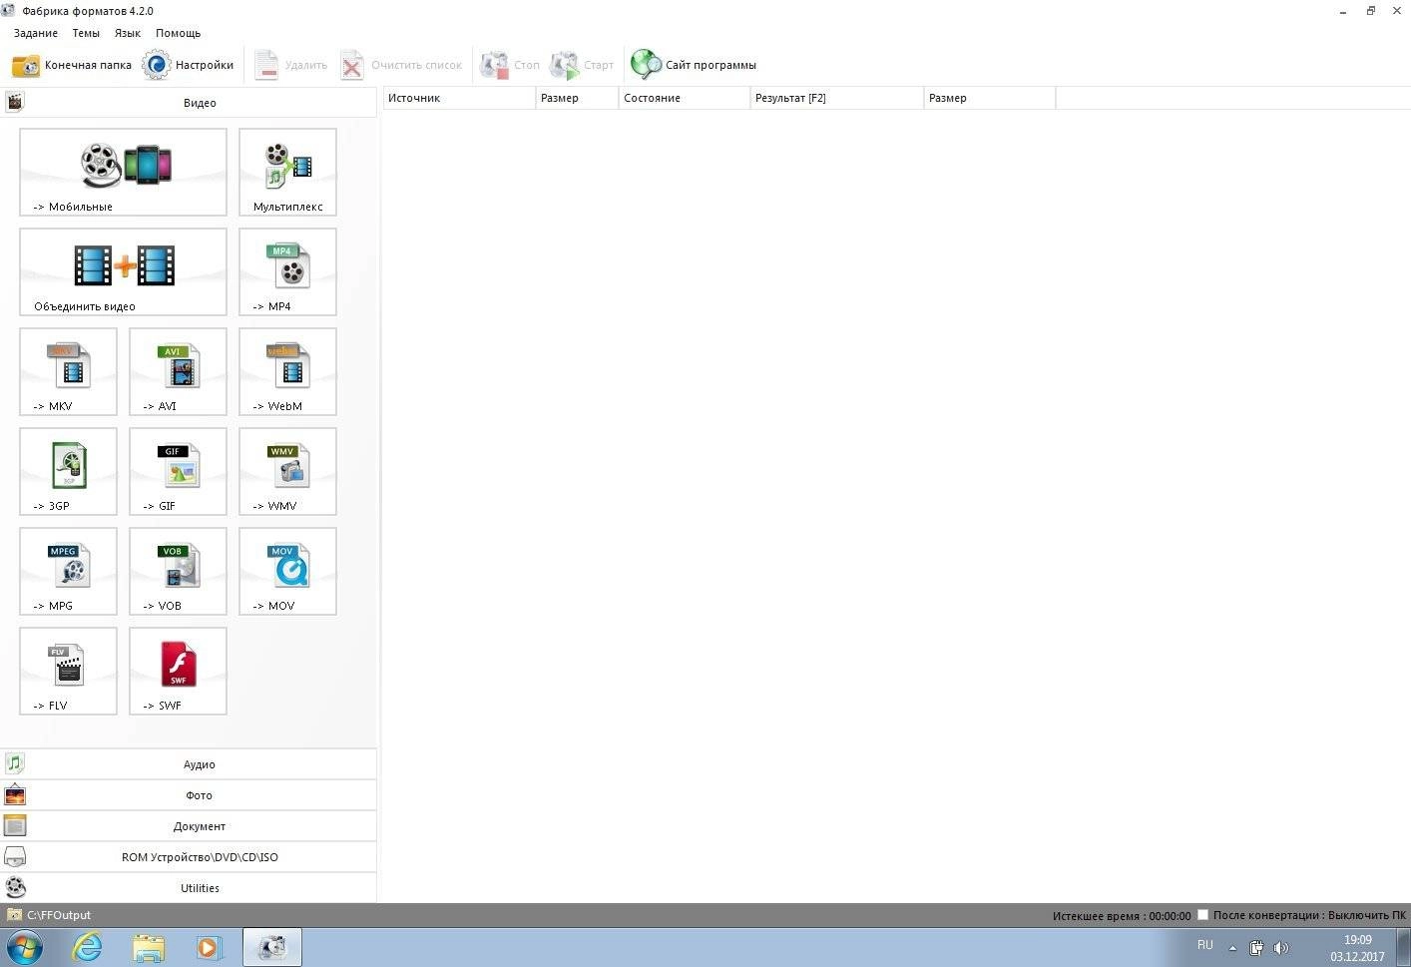Sort by Источник column header

pyautogui.click(x=459, y=98)
